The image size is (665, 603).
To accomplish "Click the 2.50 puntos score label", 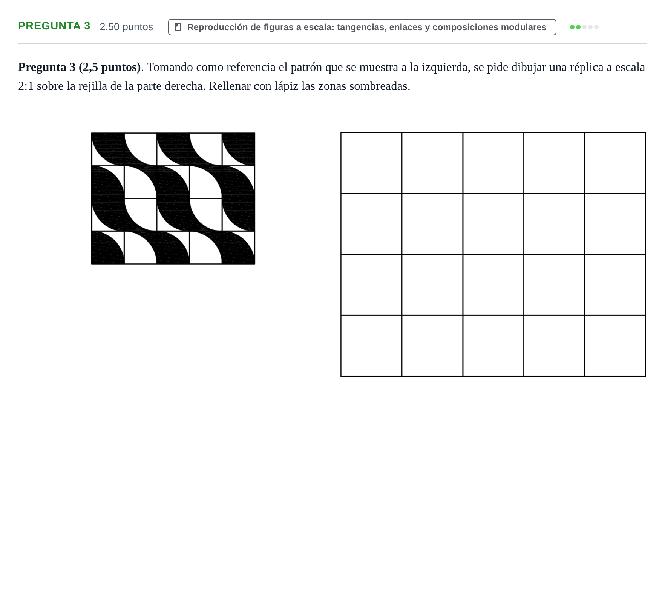I will coord(126,27).
